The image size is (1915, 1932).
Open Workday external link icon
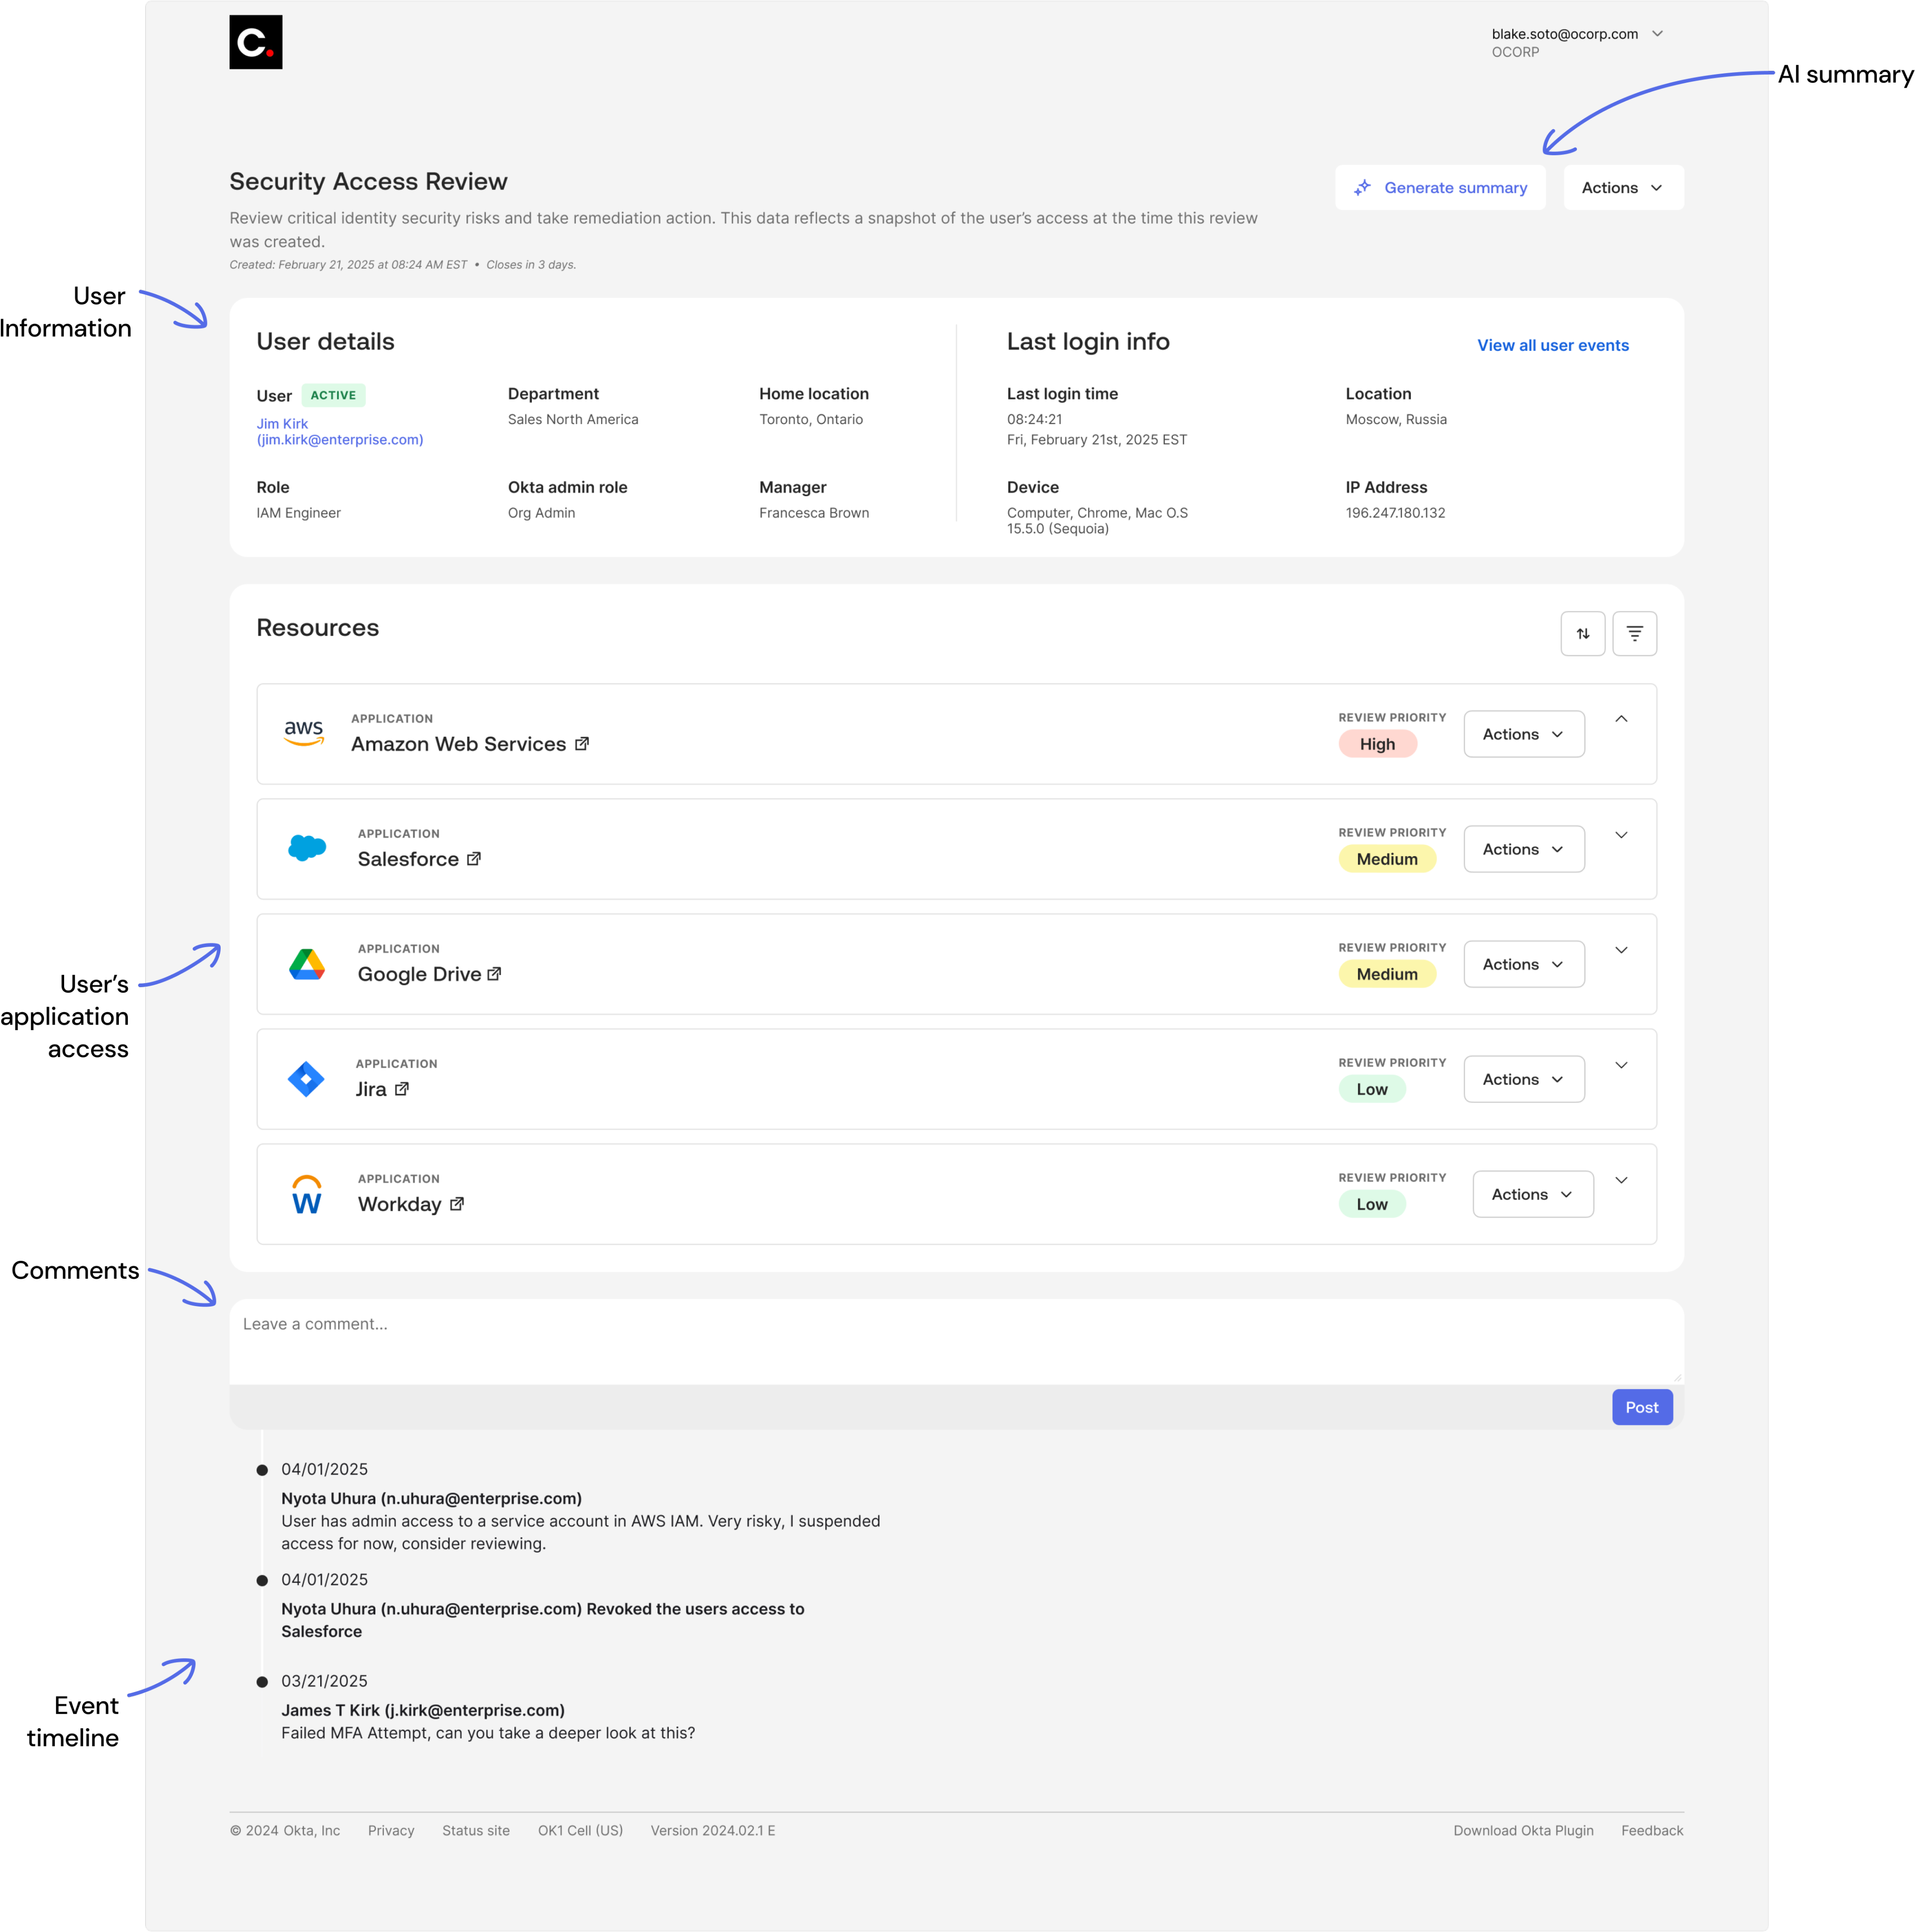[457, 1204]
